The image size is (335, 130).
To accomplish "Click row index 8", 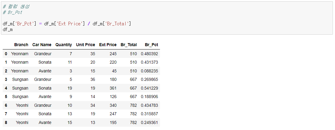I will (x=6, y=122).
